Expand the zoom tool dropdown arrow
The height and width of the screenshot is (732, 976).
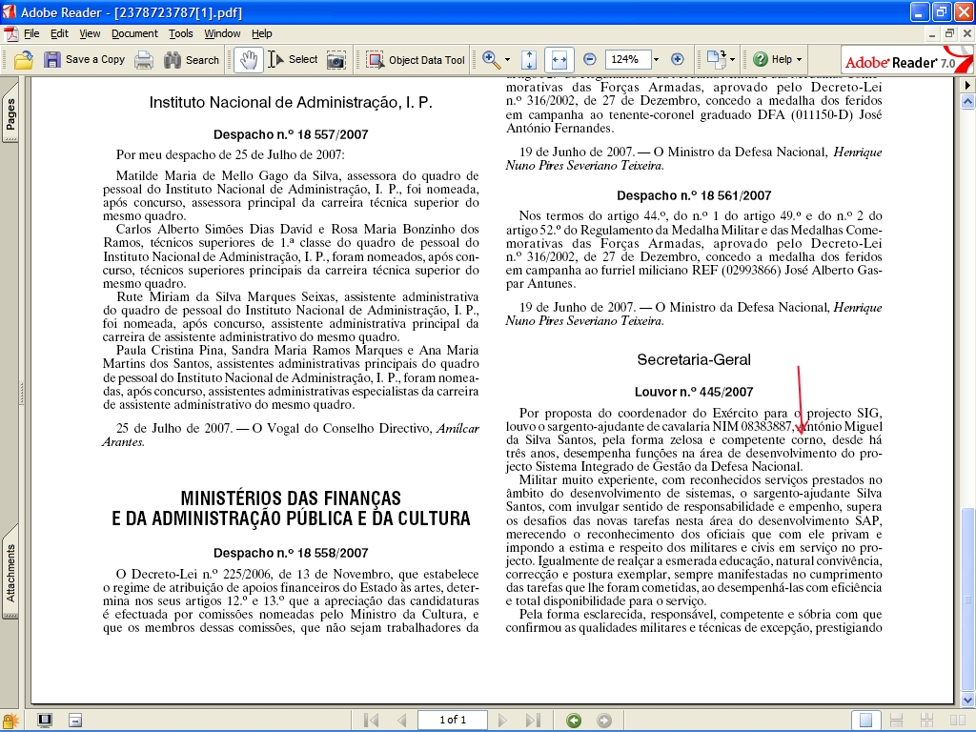507,60
